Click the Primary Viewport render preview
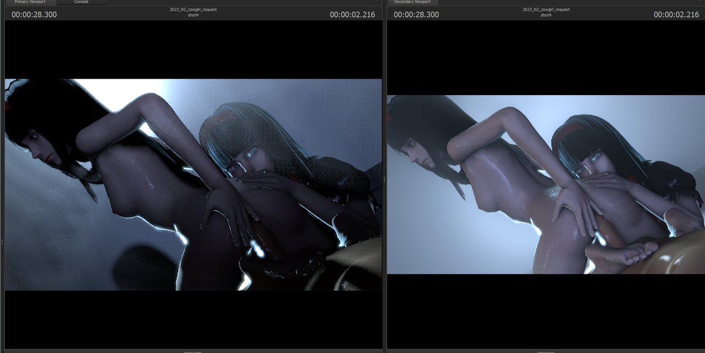This screenshot has width=705, height=353. [x=193, y=184]
